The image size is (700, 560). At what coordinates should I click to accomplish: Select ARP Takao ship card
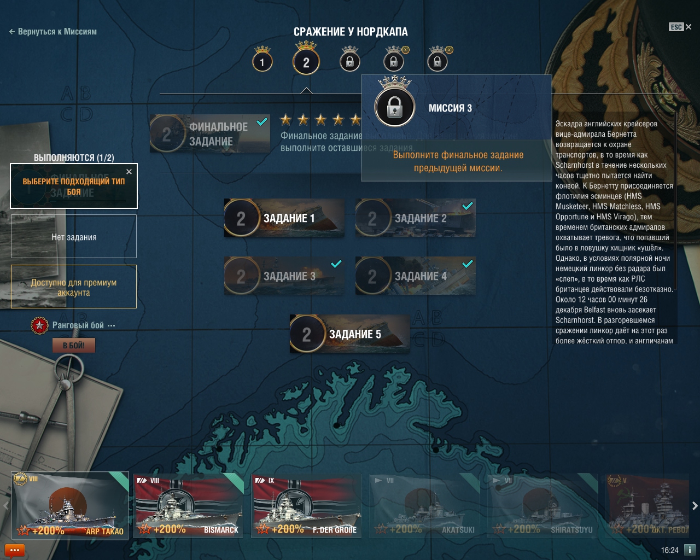[x=70, y=506]
